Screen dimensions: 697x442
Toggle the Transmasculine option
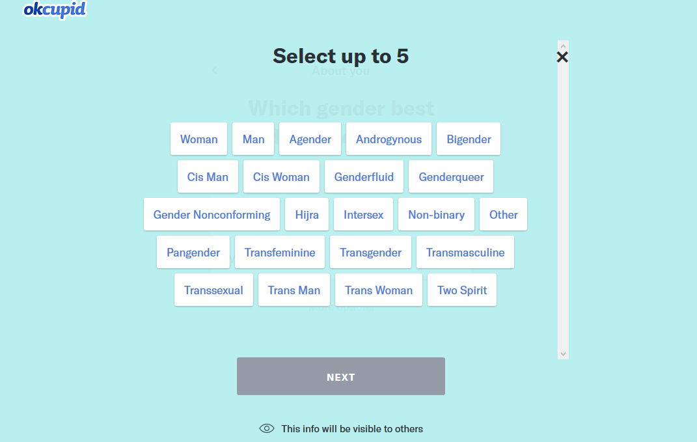(x=465, y=252)
